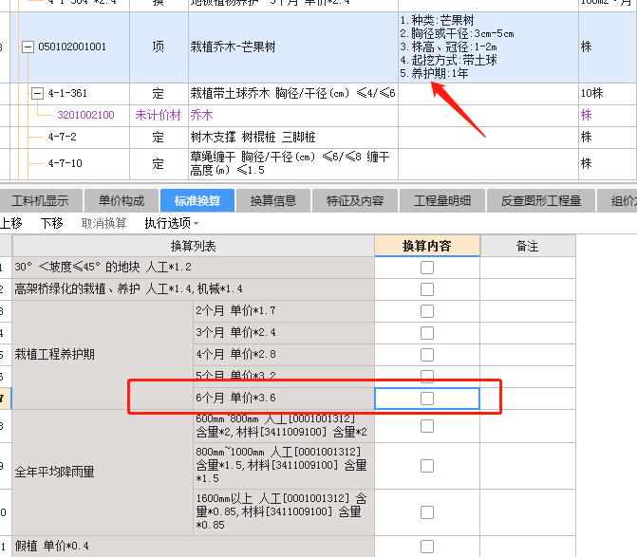Collapse the 4-1-361 quota row
This screenshot has height=557, width=637.
[37, 94]
